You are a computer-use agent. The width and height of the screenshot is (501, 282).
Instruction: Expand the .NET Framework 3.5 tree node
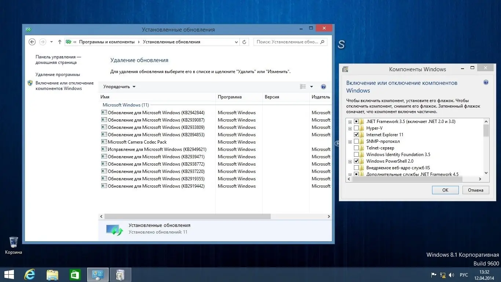click(350, 122)
